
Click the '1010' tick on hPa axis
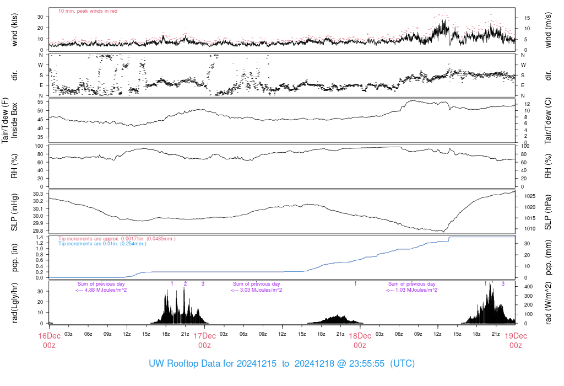(530, 229)
